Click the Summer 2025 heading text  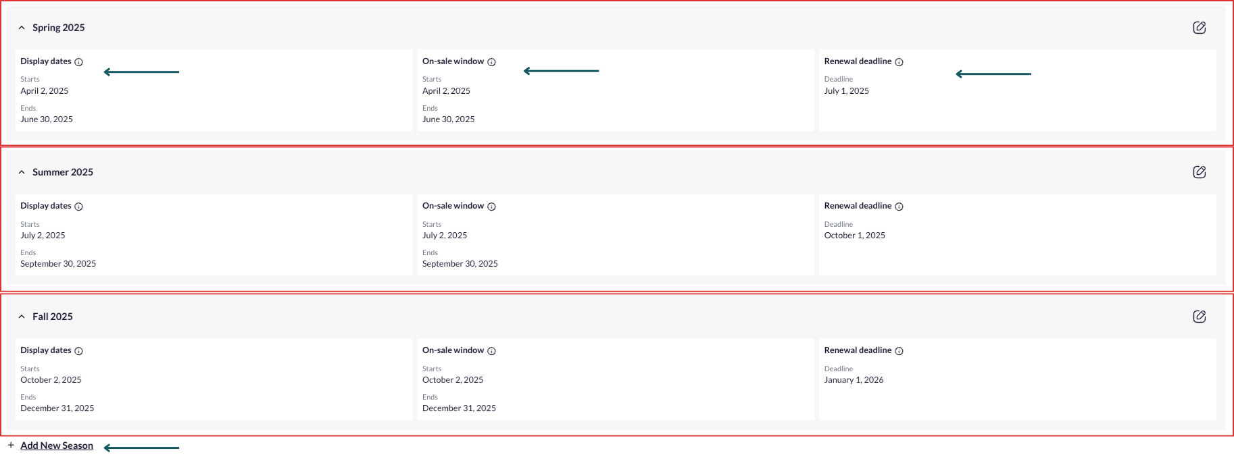(63, 172)
